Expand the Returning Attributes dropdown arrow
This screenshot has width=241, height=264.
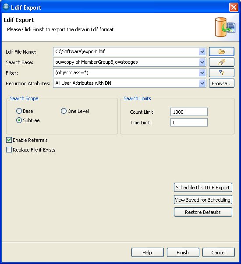(202, 83)
